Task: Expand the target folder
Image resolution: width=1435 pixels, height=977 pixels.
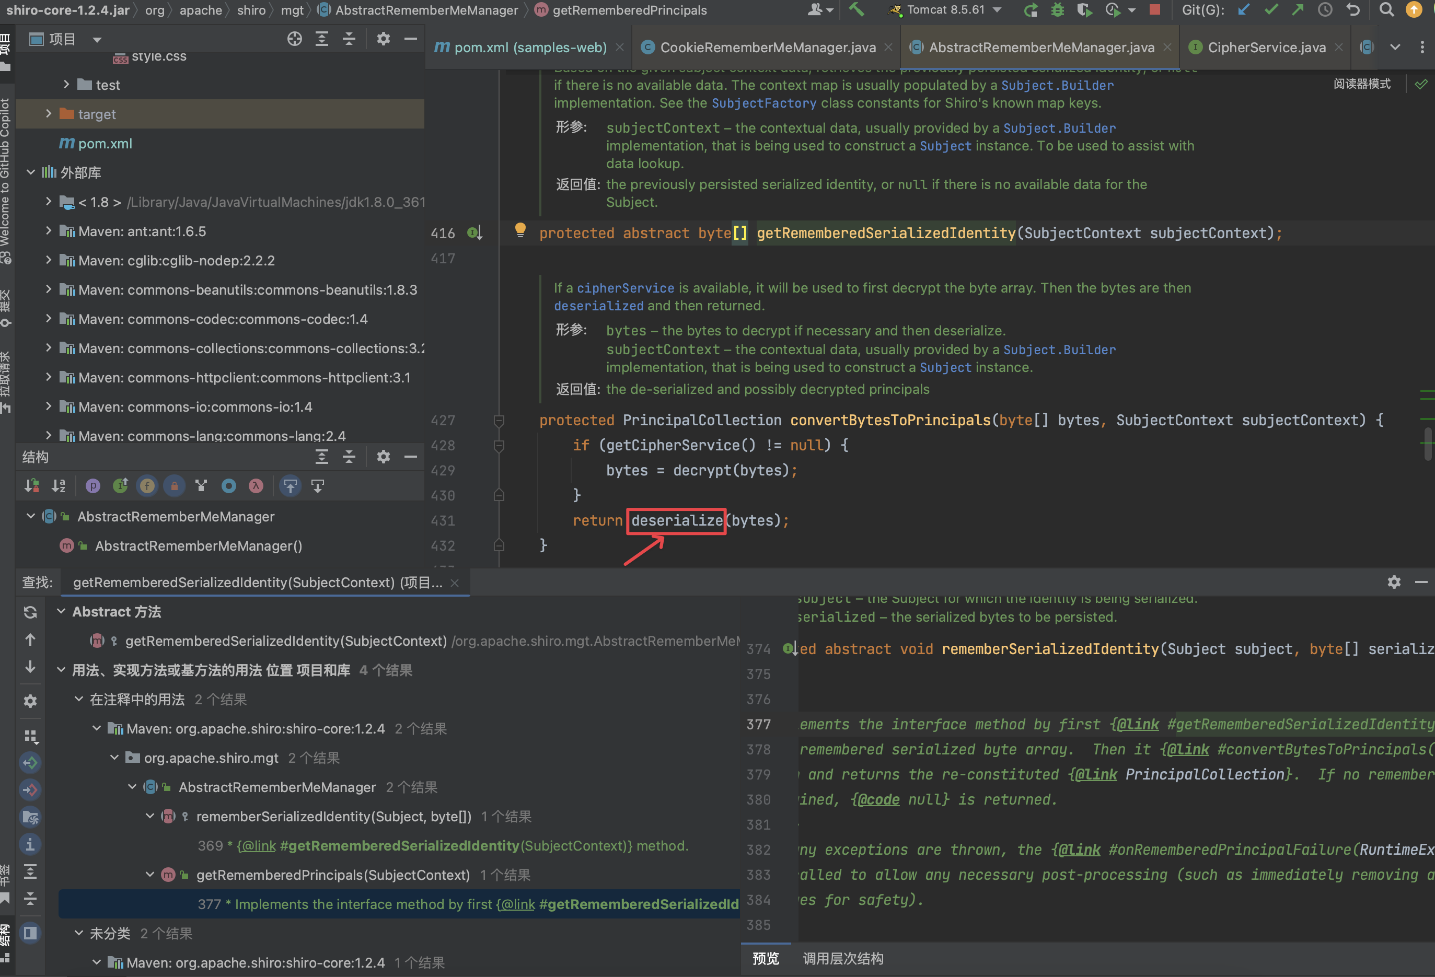Action: click(49, 113)
